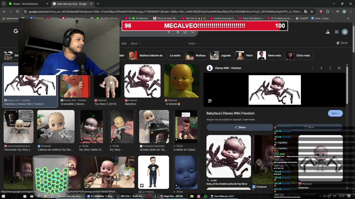Open Inicio - Canva bookmark

320,18
